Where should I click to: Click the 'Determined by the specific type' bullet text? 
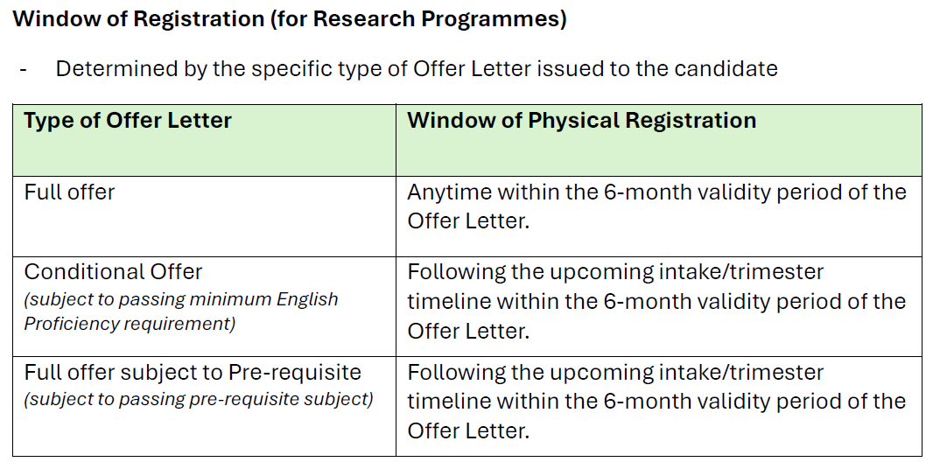point(417,69)
